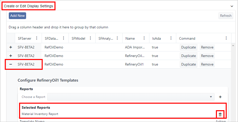The image size is (238, 122).
Task: Expand the RefineryOil... row details
Action: pyautogui.click(x=11, y=56)
